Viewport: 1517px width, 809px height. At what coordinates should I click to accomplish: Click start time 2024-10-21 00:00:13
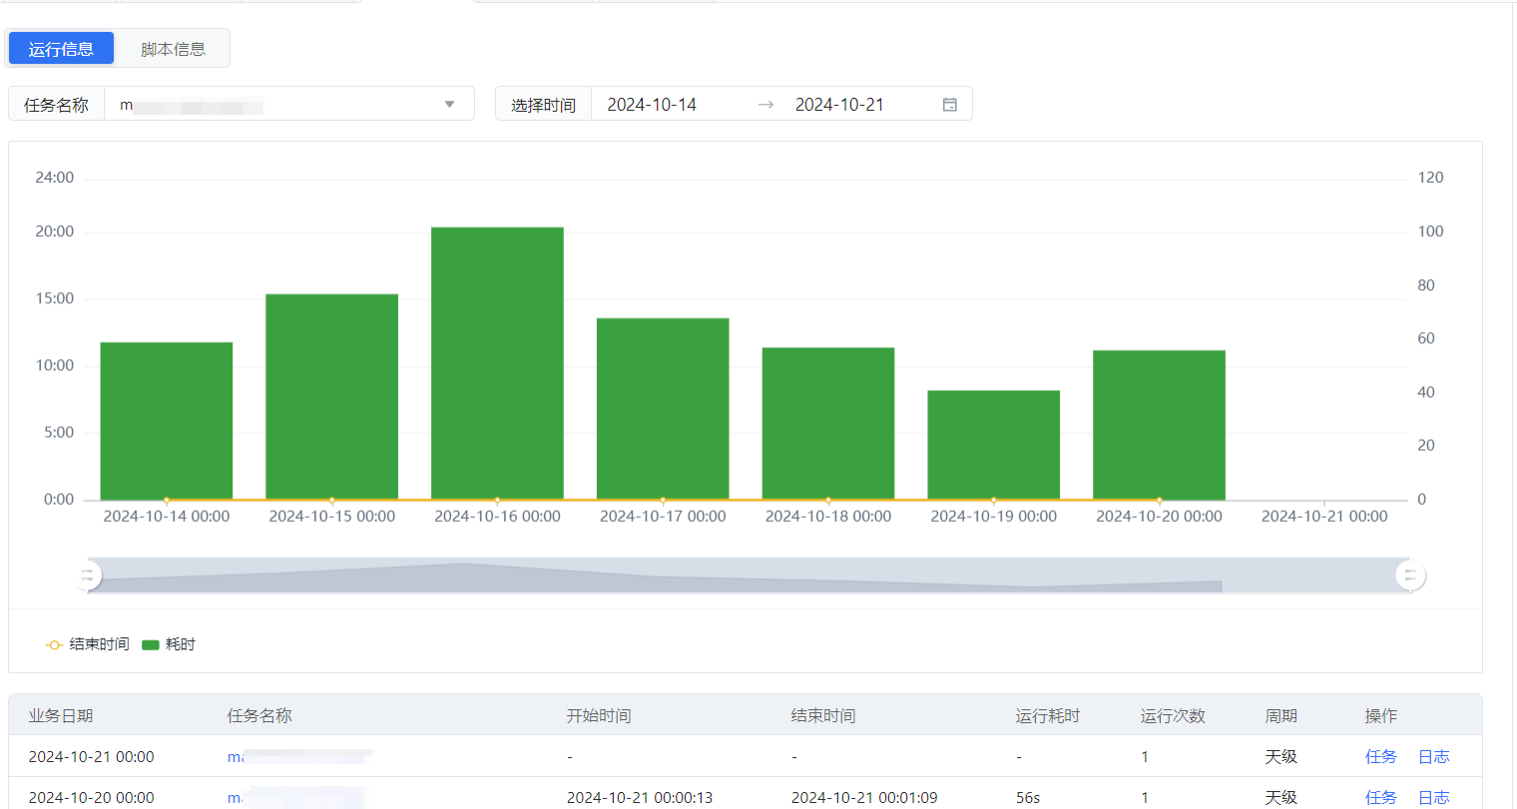640,798
